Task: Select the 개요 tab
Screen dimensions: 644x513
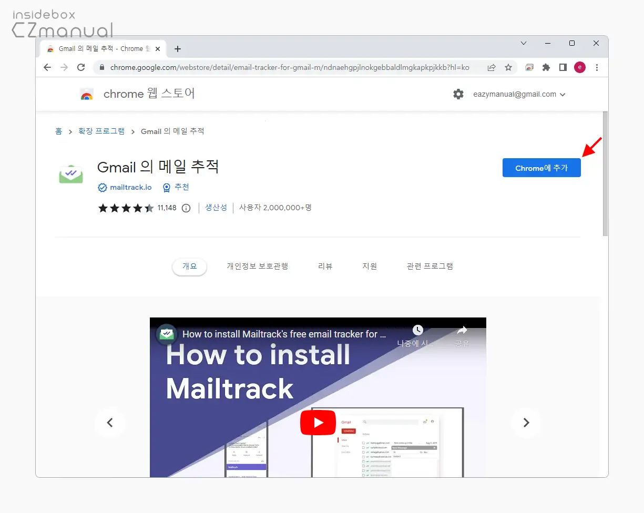Action: pos(189,266)
